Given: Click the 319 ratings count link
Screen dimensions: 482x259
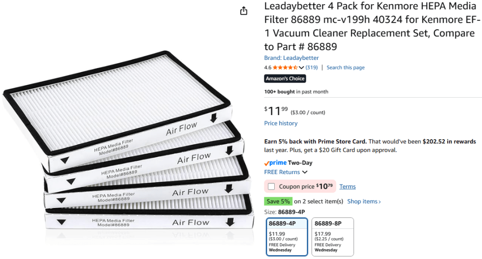Looking at the screenshot, I should 311,67.
